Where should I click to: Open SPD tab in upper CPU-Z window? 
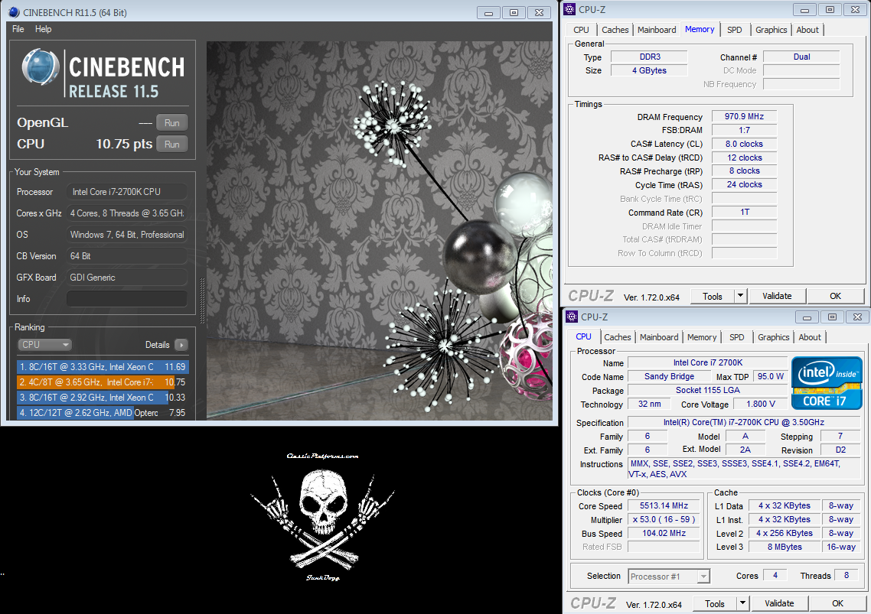pyautogui.click(x=734, y=30)
